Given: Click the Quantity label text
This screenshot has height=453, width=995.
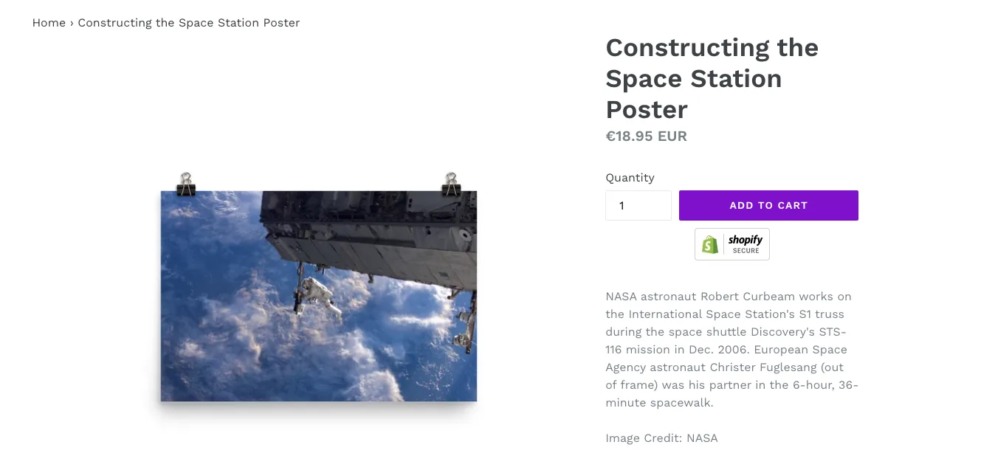Looking at the screenshot, I should pos(630,177).
